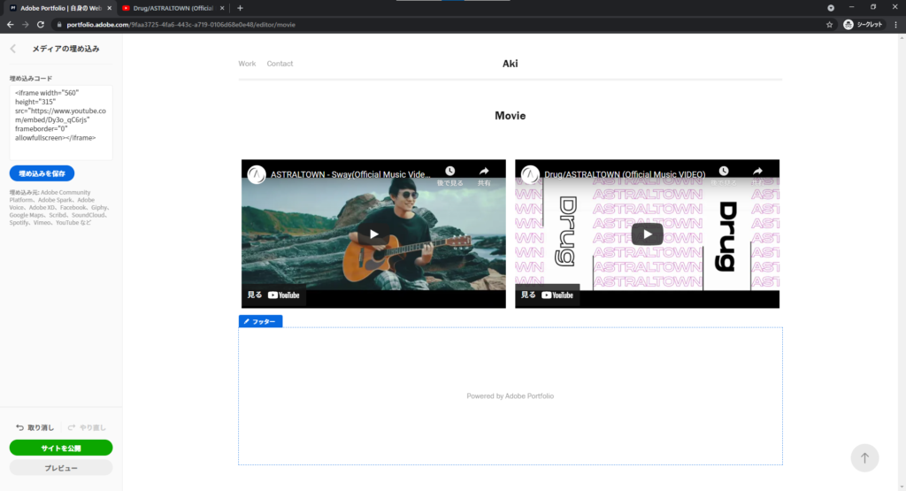Click Powered by Adobe Portfolio text

pos(511,396)
